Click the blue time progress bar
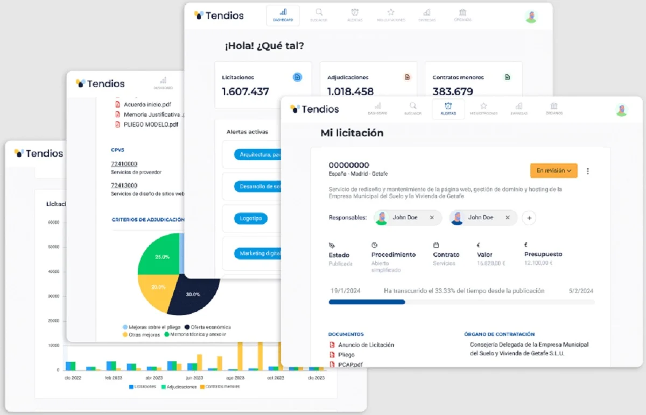 tap(367, 302)
